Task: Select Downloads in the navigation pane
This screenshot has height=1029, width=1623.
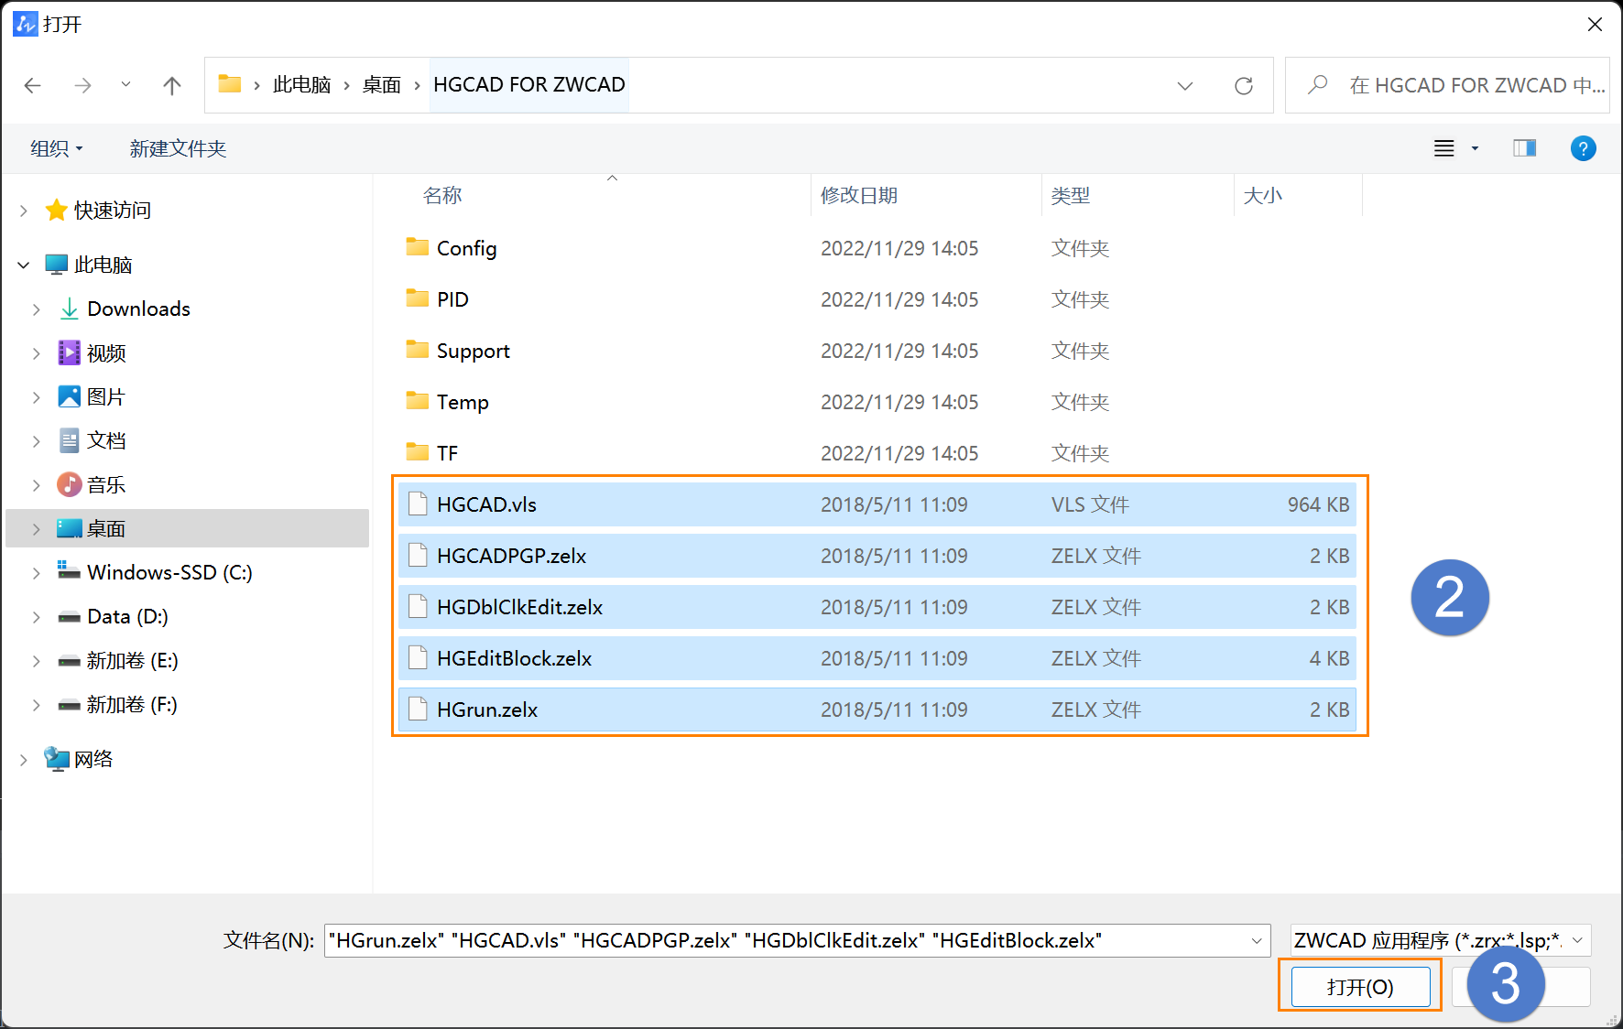Action: [139, 309]
